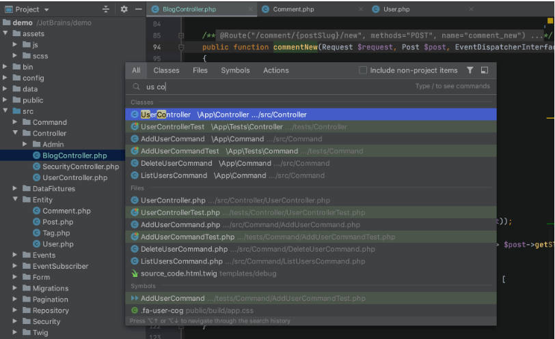The width and height of the screenshot is (555, 339).
Task: Expand the config folder
Action: coord(5,78)
